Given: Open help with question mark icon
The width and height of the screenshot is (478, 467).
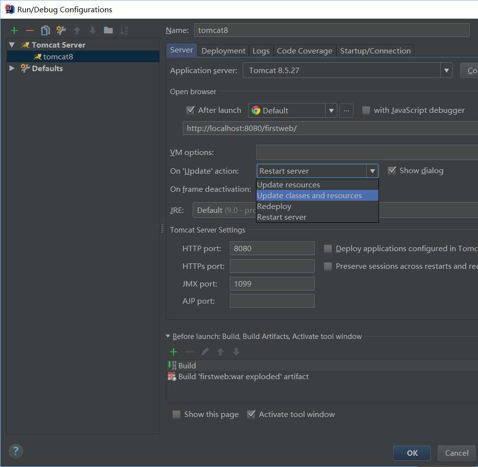Looking at the screenshot, I should [16, 451].
